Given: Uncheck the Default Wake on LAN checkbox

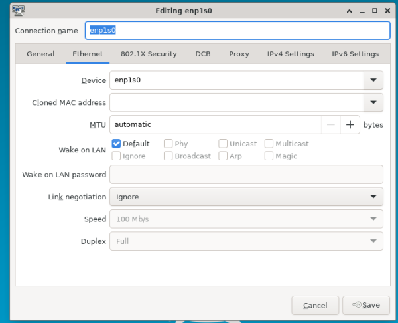Looking at the screenshot, I should (x=116, y=144).
